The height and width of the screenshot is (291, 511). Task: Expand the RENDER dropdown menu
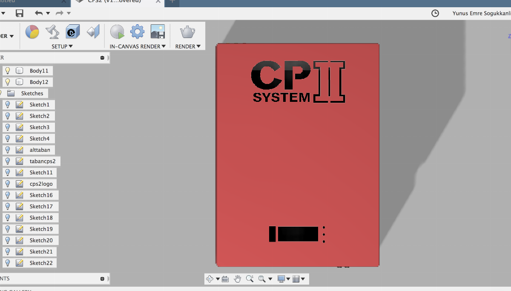[x=188, y=46]
